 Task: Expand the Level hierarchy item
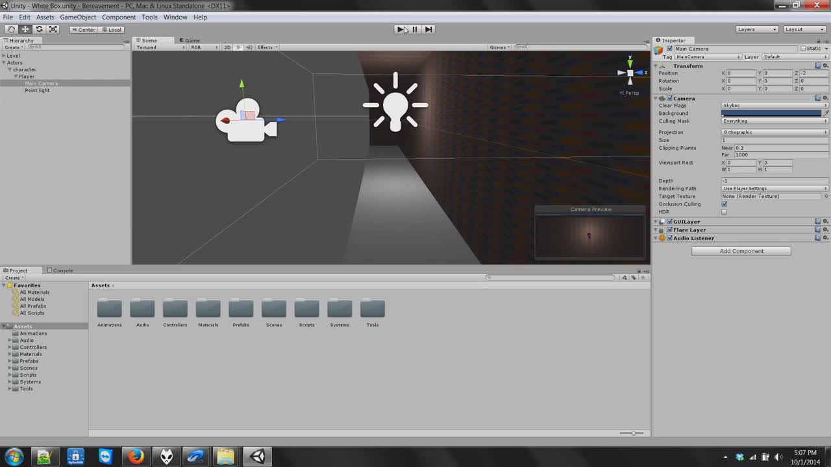point(4,56)
